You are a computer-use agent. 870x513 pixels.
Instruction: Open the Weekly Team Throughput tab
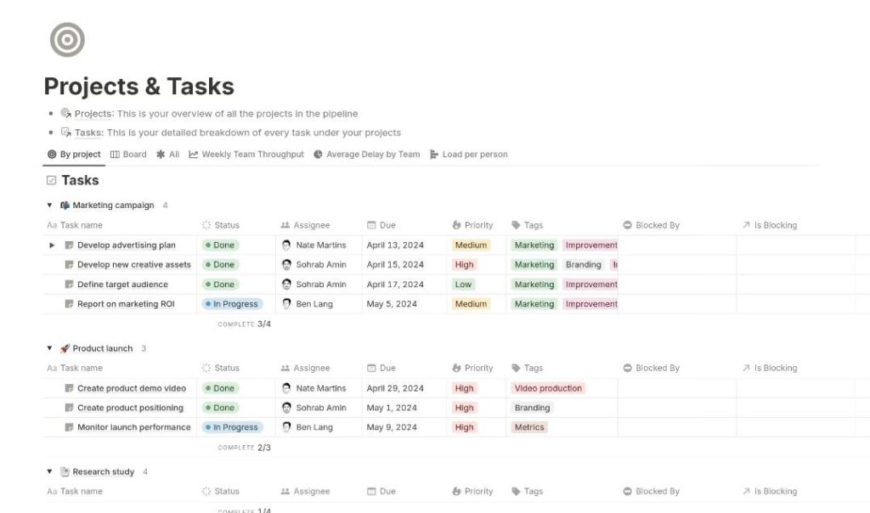click(x=246, y=155)
